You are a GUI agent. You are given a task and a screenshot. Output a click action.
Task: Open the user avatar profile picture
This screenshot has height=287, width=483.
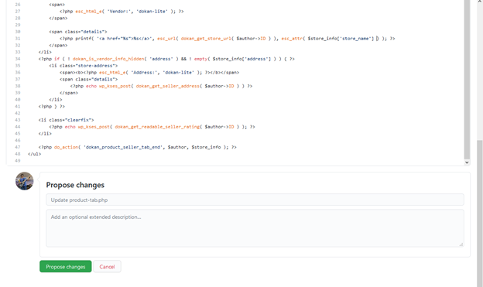click(x=25, y=181)
